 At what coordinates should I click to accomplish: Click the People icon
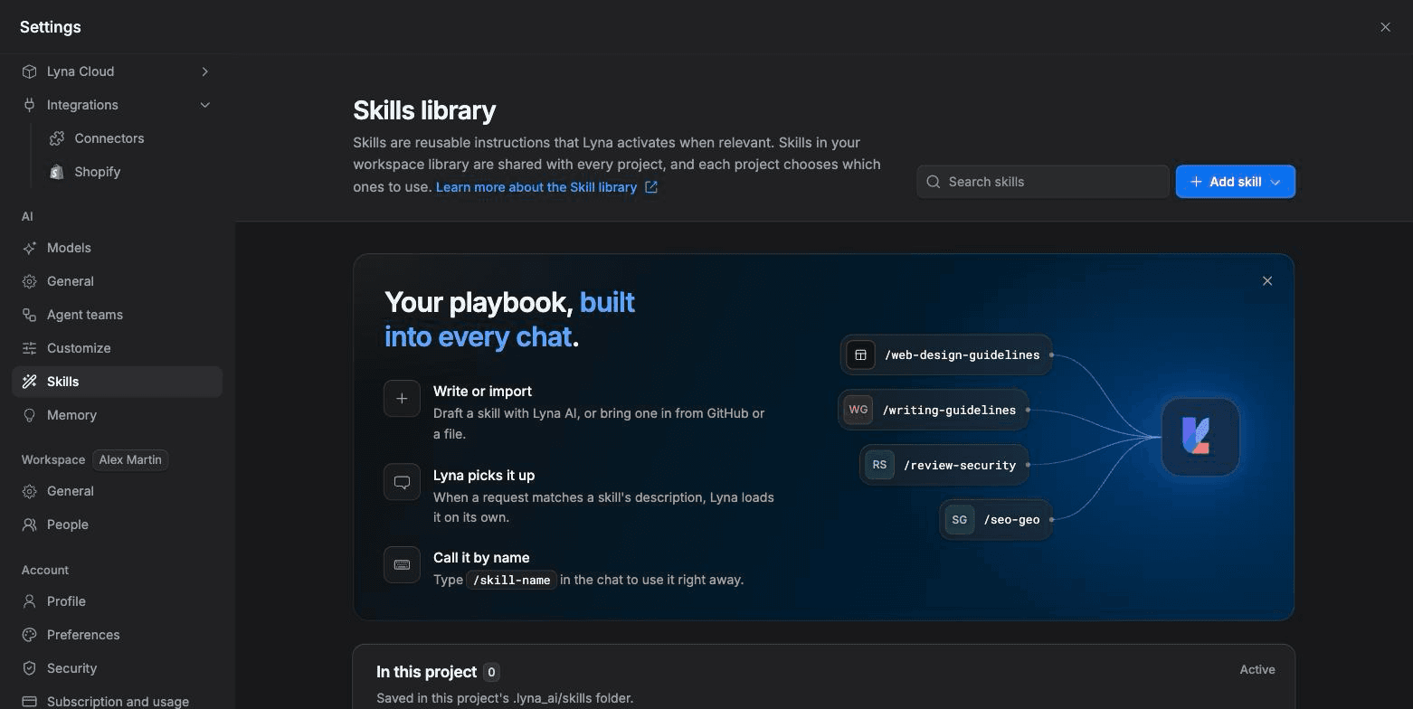pos(30,525)
